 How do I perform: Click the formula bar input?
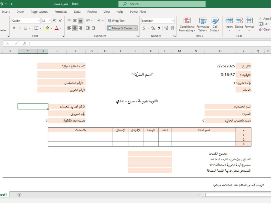coord(150,44)
